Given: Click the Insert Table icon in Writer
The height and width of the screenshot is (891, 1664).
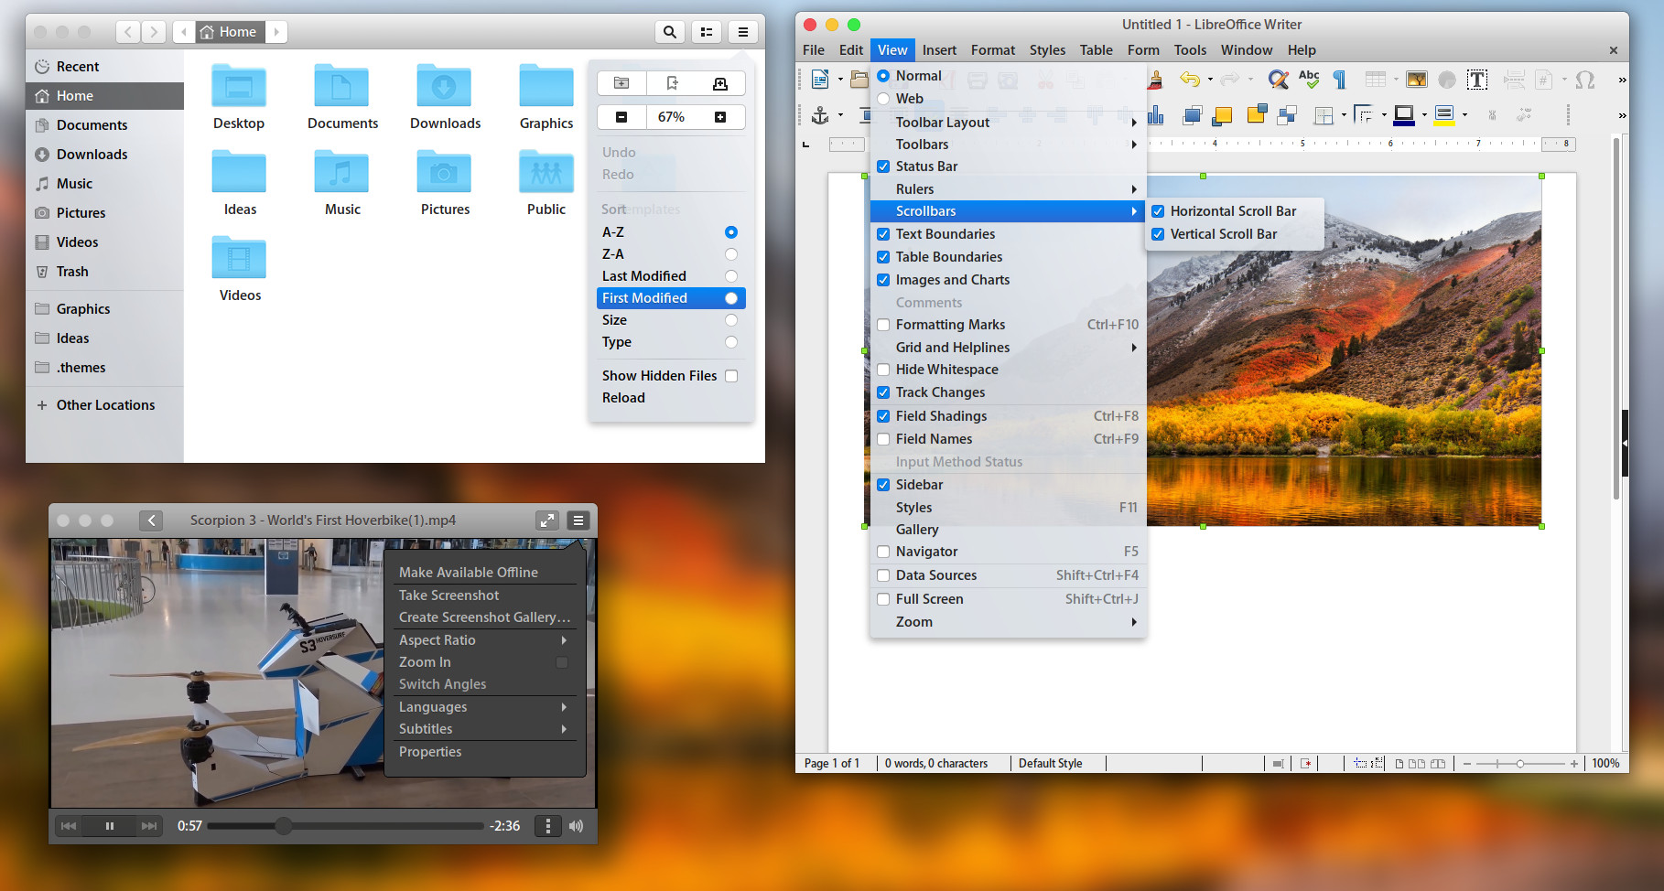Looking at the screenshot, I should [1375, 80].
